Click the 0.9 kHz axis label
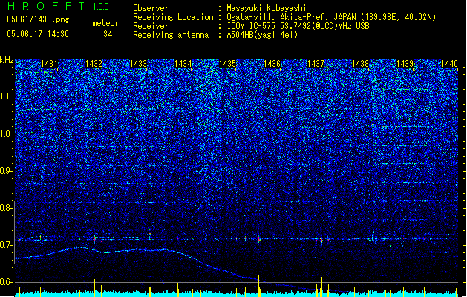Image resolution: width=467 pixels, height=297 pixels. pyautogui.click(x=6, y=171)
